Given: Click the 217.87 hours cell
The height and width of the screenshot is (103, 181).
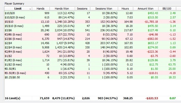Looking at the screenshot, I should (x=128, y=30).
